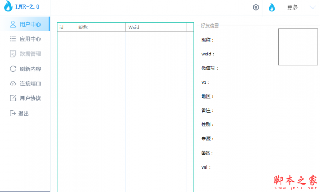Click the 应用中心 list icon
Image resolution: width=320 pixels, height=192 pixels.
13,39
